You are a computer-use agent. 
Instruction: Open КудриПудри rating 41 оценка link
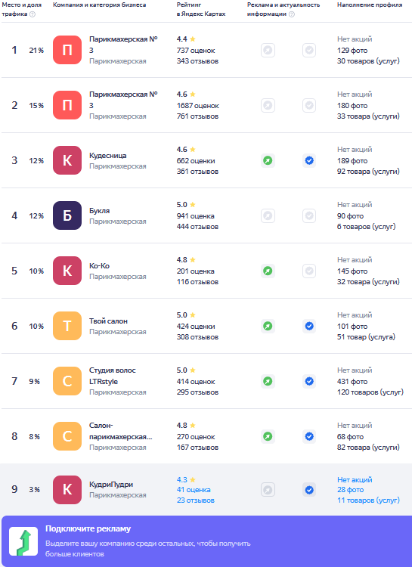coord(194,490)
